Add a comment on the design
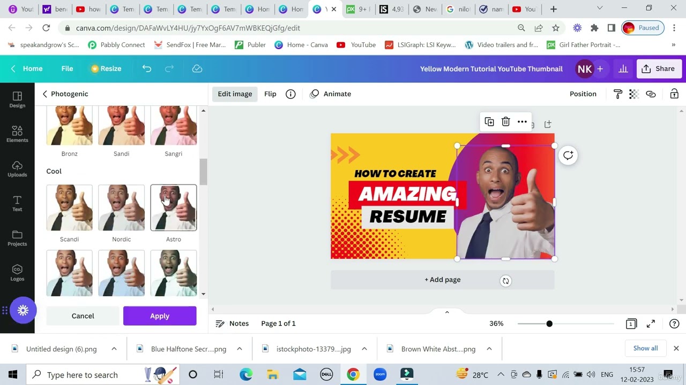This screenshot has width=686, height=385. coord(568,156)
